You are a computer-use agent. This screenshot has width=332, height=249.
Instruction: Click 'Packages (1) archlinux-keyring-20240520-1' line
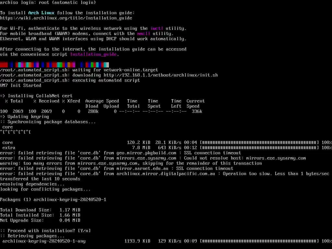(x=53, y=199)
